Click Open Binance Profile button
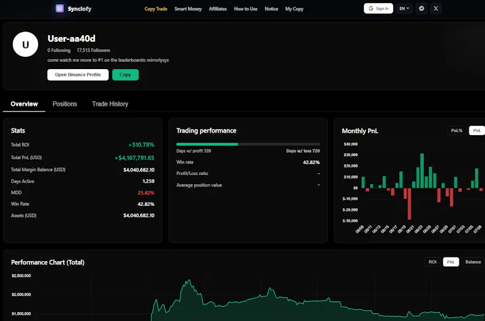Viewport: 485px width, 321px height. coord(78,74)
